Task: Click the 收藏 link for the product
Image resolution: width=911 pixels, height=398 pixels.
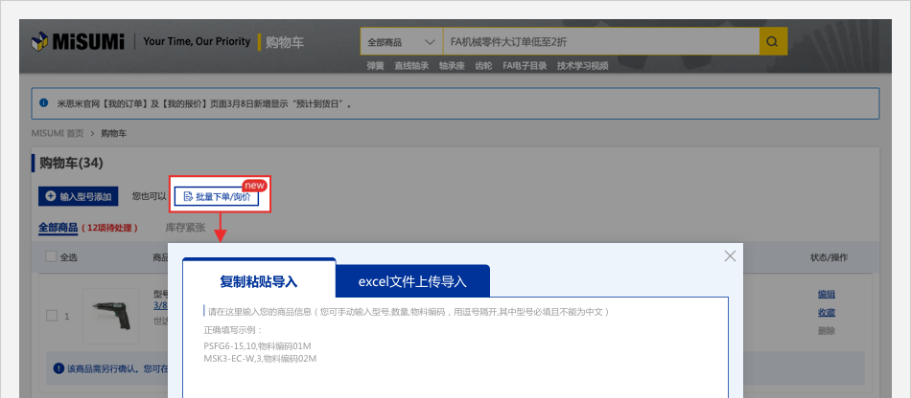Action: pos(826,312)
